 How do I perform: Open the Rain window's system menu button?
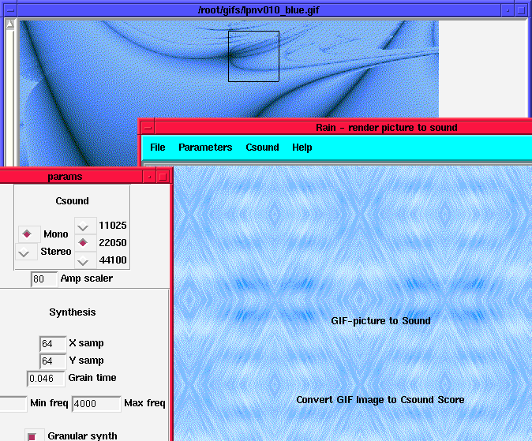(147, 128)
